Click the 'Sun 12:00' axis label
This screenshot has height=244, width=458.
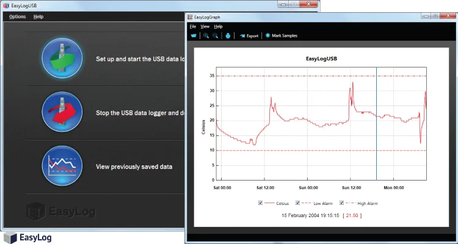click(x=351, y=188)
